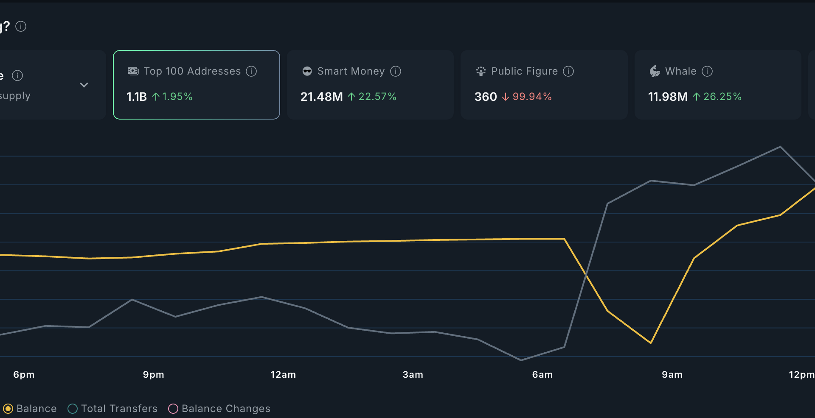The image size is (815, 418).
Task: Click the Smart Money sunglasses face icon
Action: click(307, 71)
